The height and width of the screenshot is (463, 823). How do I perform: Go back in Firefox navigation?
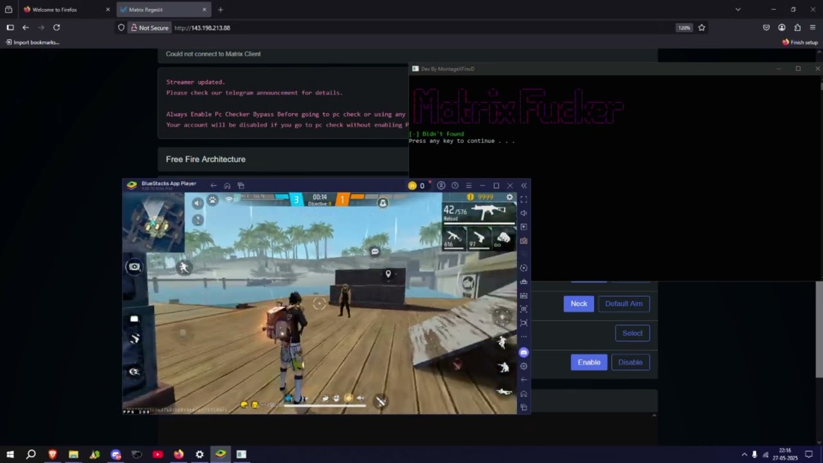tap(26, 28)
